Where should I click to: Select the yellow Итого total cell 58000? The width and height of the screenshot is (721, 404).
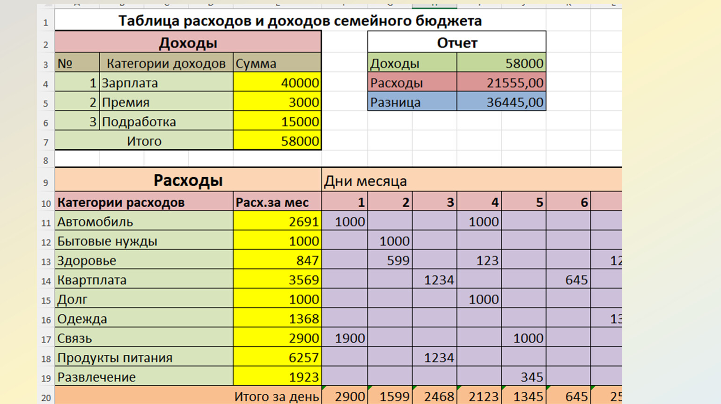pyautogui.click(x=277, y=141)
